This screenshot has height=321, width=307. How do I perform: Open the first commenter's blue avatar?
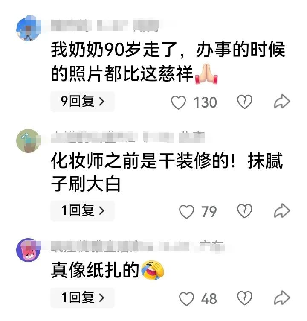[29, 28]
